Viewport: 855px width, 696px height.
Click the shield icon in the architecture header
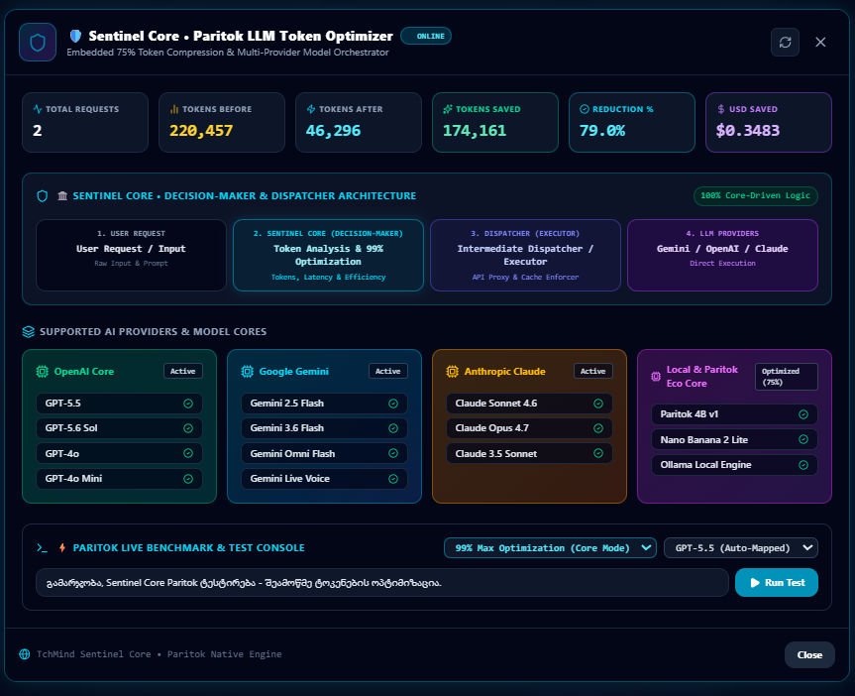point(42,196)
